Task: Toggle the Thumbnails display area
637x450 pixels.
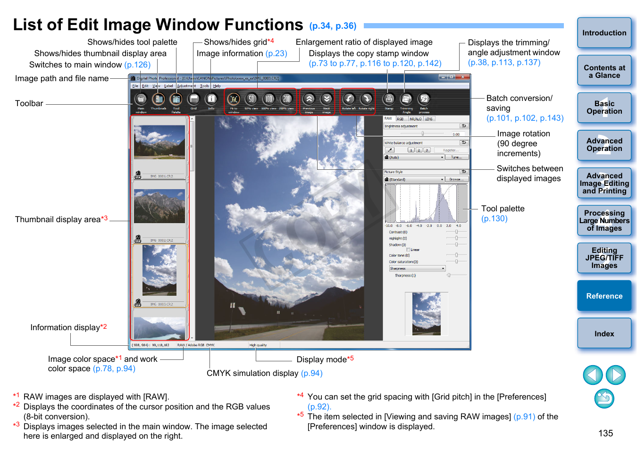Action: (159, 100)
